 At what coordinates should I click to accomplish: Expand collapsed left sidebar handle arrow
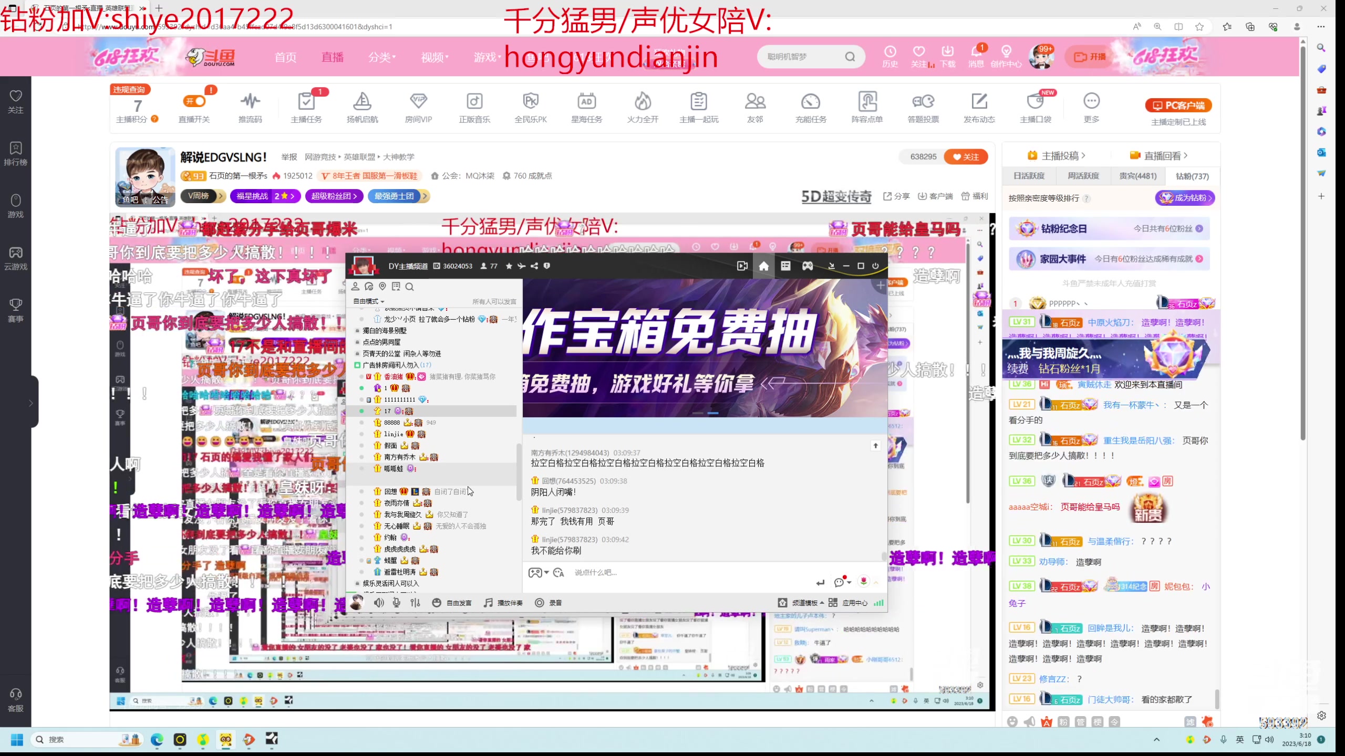pos(31,403)
